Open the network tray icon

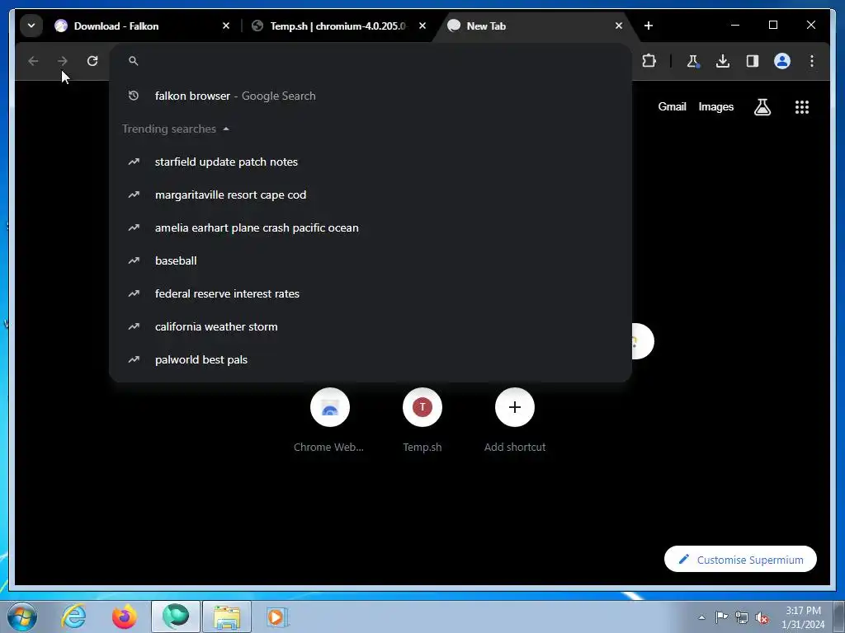742,617
